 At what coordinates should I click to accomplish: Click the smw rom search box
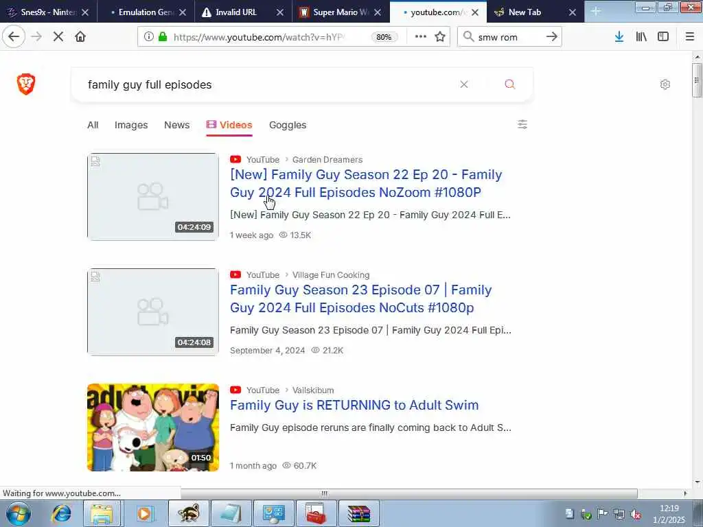pyautogui.click(x=509, y=37)
